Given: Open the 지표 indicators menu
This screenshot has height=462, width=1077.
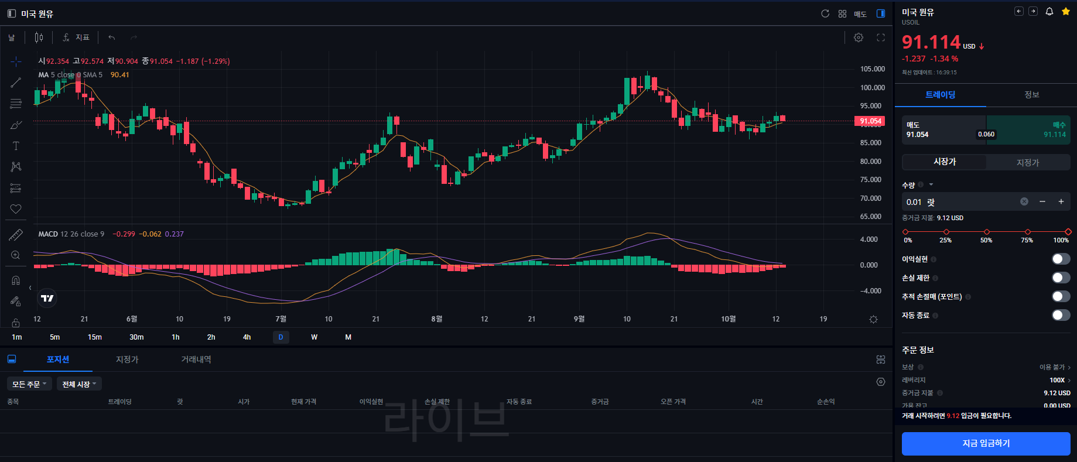Looking at the screenshot, I should pos(76,37).
